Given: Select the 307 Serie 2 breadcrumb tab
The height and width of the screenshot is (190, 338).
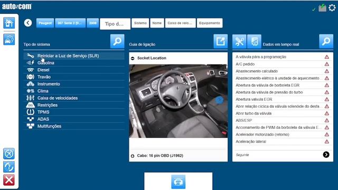Looking at the screenshot, I should 70,23.
